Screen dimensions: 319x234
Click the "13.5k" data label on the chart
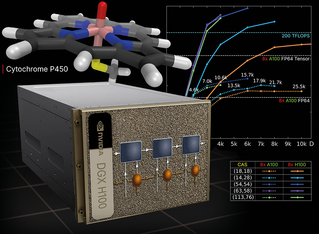pos(234,85)
